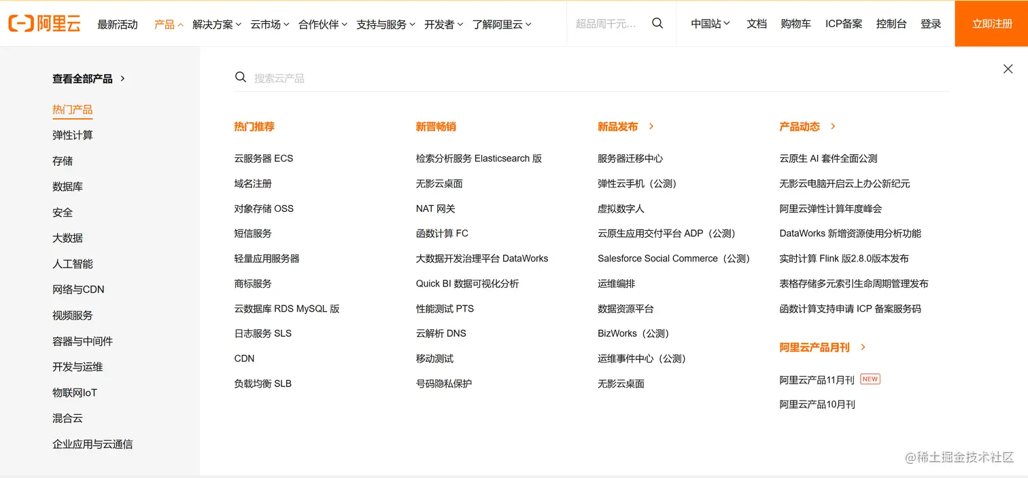Select the 混合云 sidebar category
This screenshot has height=478, width=1028.
click(x=67, y=418)
